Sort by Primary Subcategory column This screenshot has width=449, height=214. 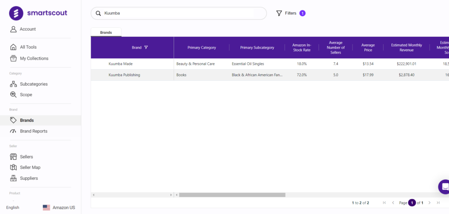257,47
